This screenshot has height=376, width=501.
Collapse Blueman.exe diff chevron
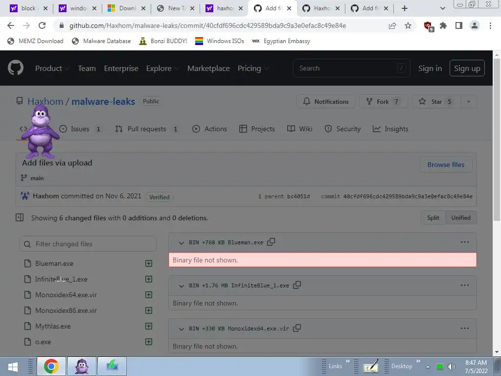point(182,243)
